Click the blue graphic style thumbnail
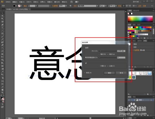The width and height of the screenshot is (155, 119). tap(150, 73)
